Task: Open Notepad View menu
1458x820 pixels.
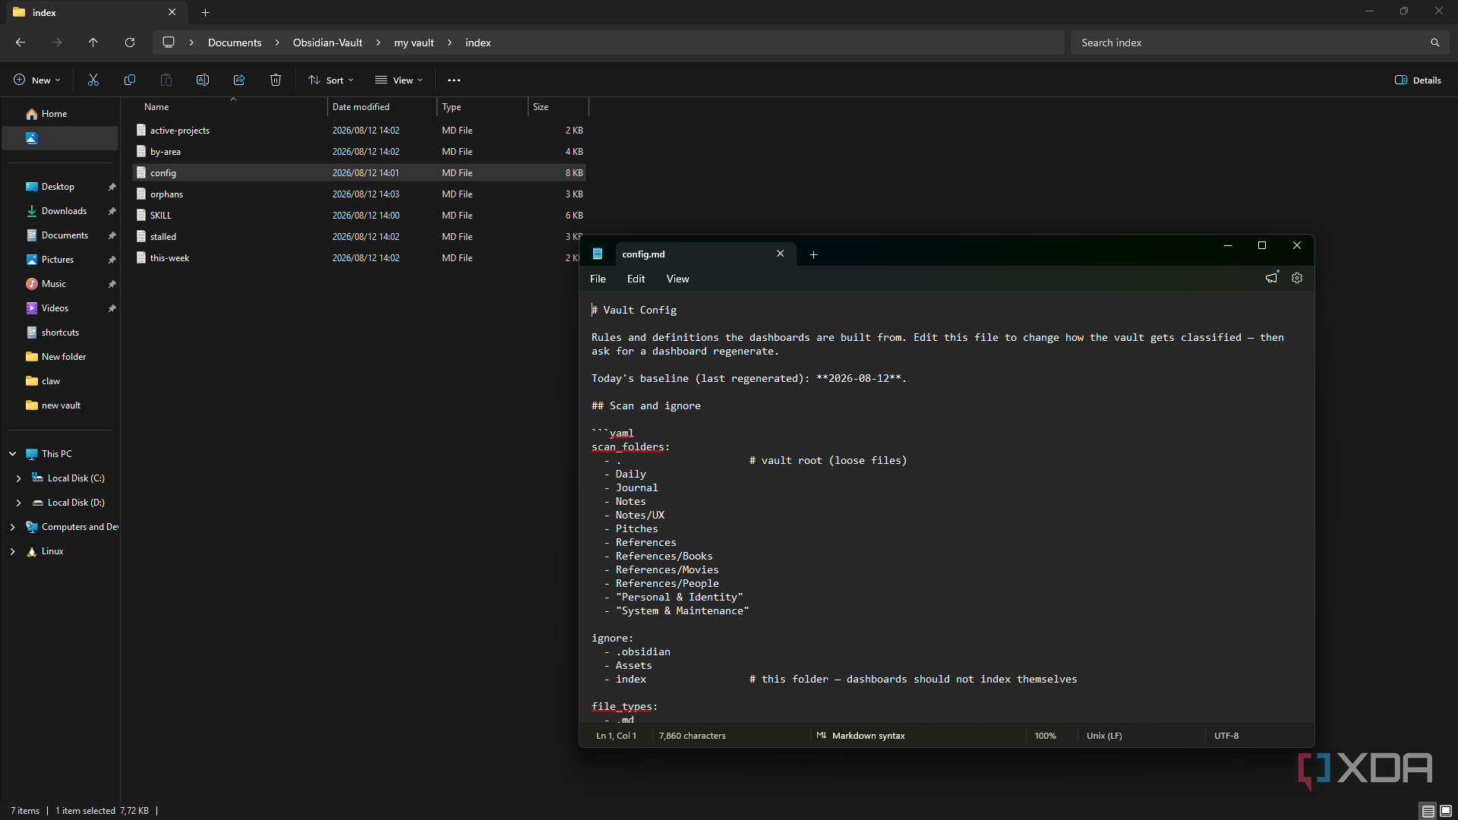Action: pos(677,279)
